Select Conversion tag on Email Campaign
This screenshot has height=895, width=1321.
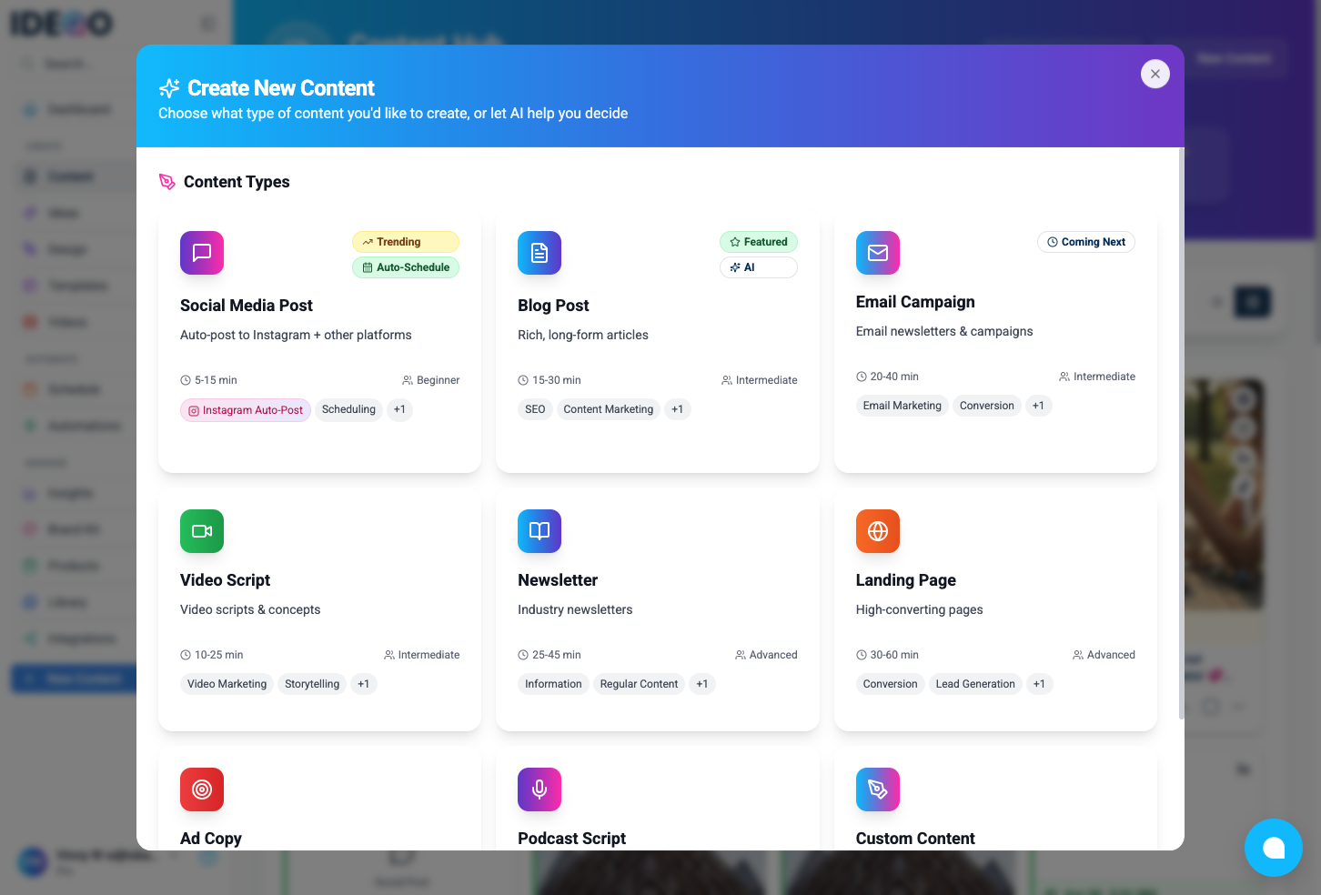tap(987, 406)
